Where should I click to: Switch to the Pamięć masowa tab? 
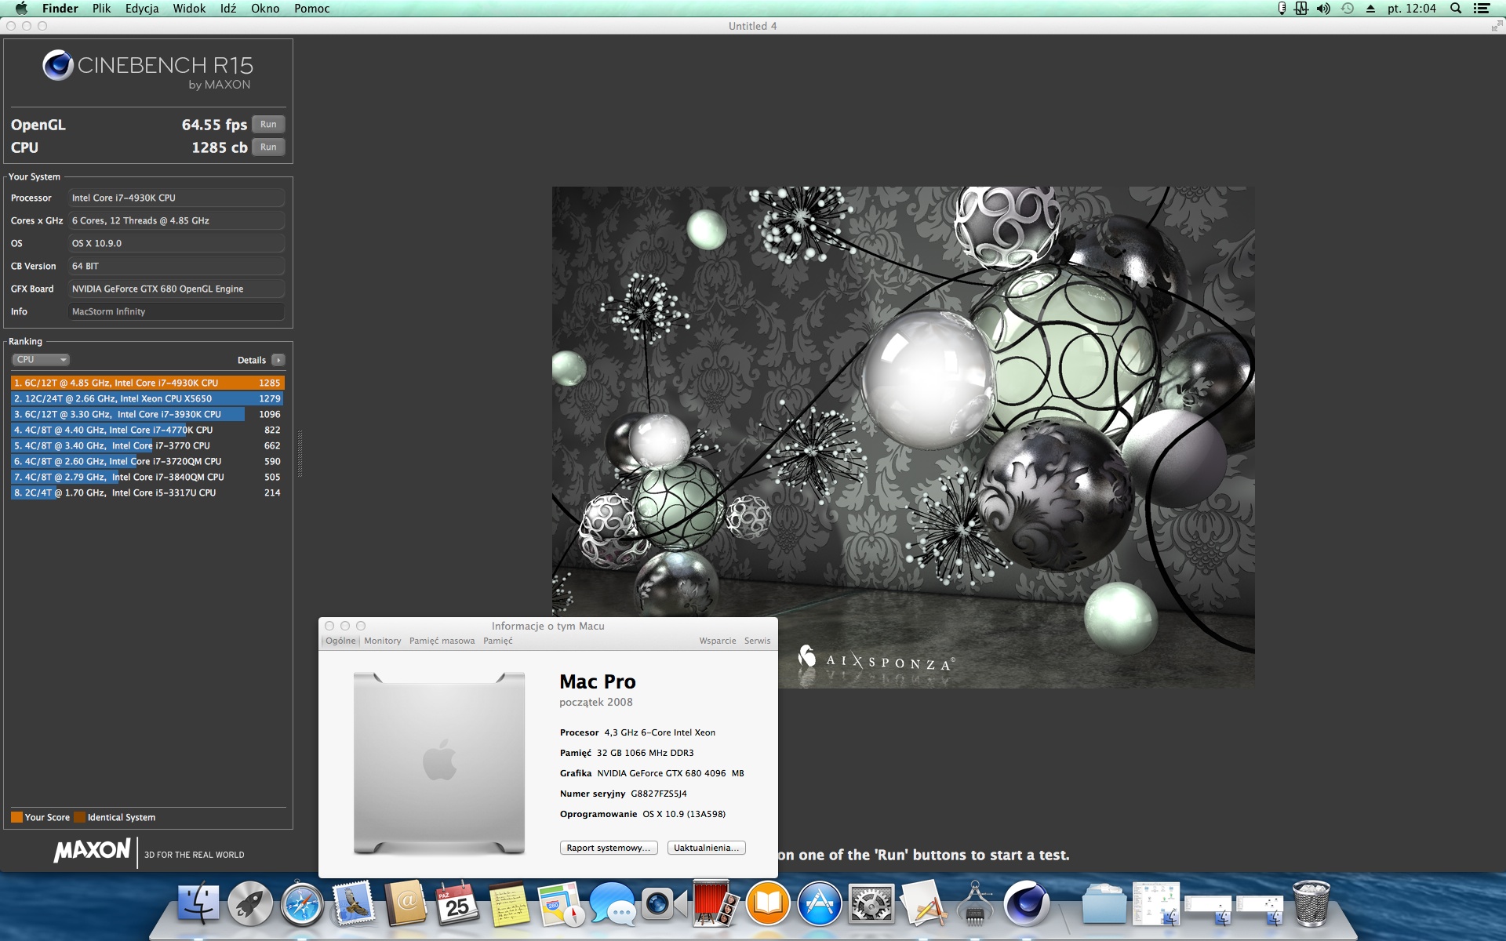pyautogui.click(x=442, y=641)
